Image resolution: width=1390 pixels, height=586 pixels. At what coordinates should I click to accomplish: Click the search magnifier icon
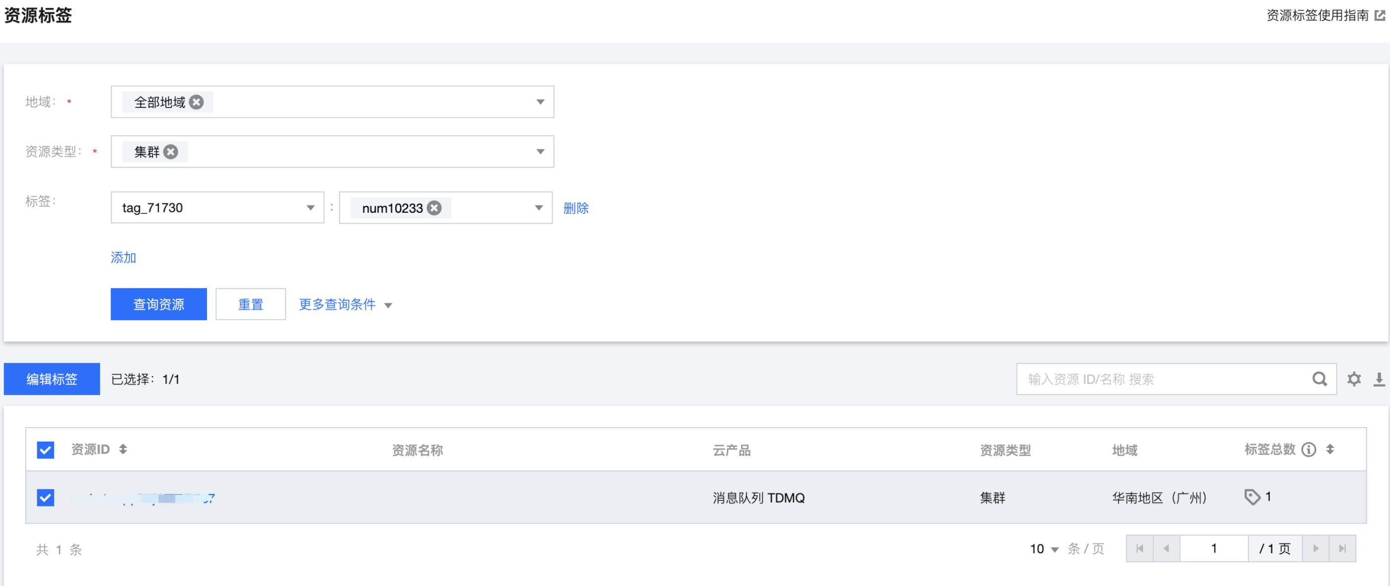(1319, 379)
